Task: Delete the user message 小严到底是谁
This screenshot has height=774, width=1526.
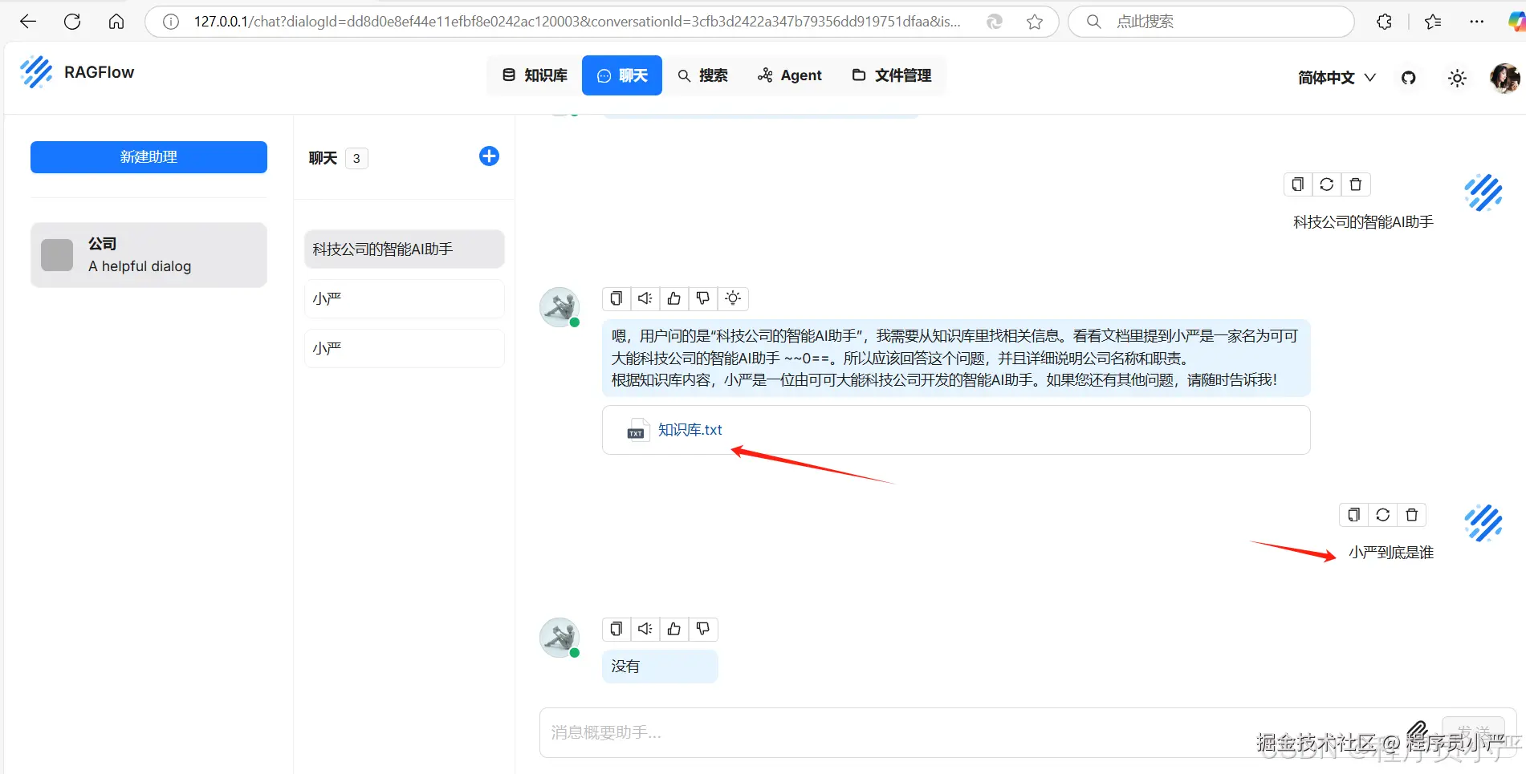Action: point(1411,514)
